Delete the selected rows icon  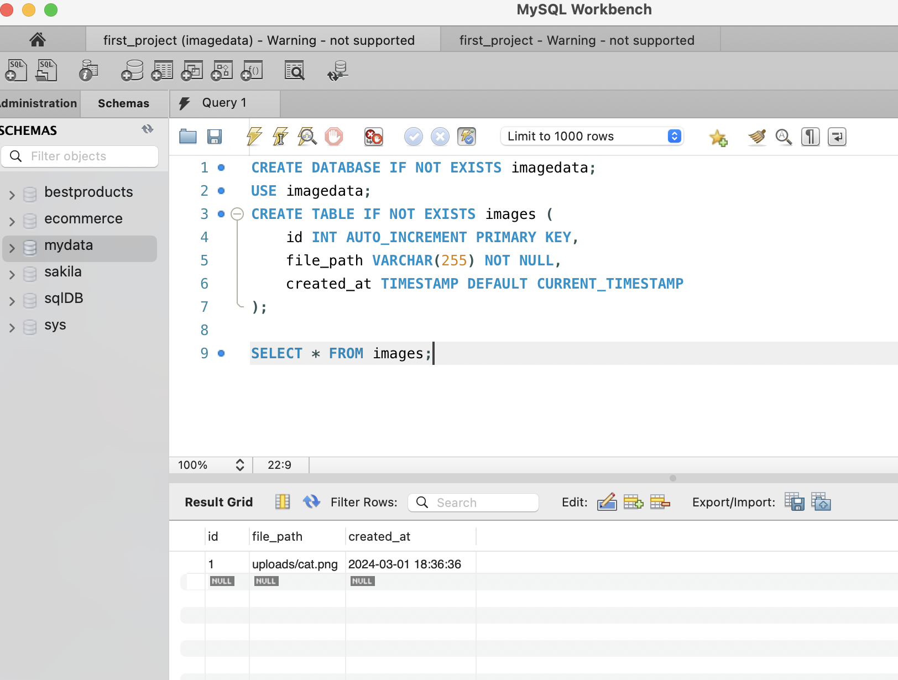pyautogui.click(x=660, y=502)
